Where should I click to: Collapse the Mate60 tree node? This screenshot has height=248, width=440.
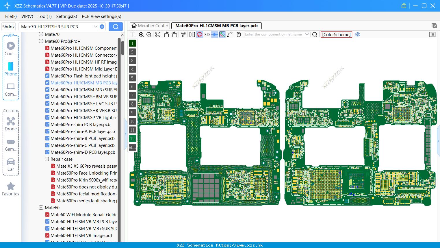[x=41, y=208]
